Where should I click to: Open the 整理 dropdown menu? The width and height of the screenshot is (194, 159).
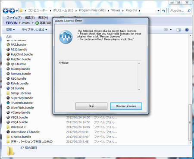point(10,30)
